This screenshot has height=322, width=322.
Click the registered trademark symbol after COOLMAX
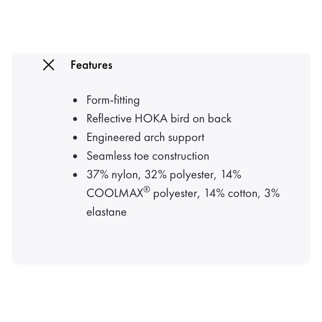147,190
